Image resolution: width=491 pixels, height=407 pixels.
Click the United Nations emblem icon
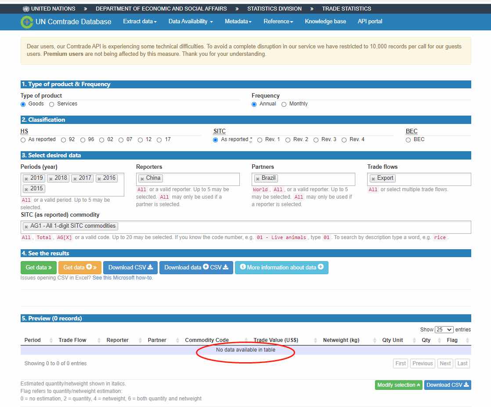(26, 9)
